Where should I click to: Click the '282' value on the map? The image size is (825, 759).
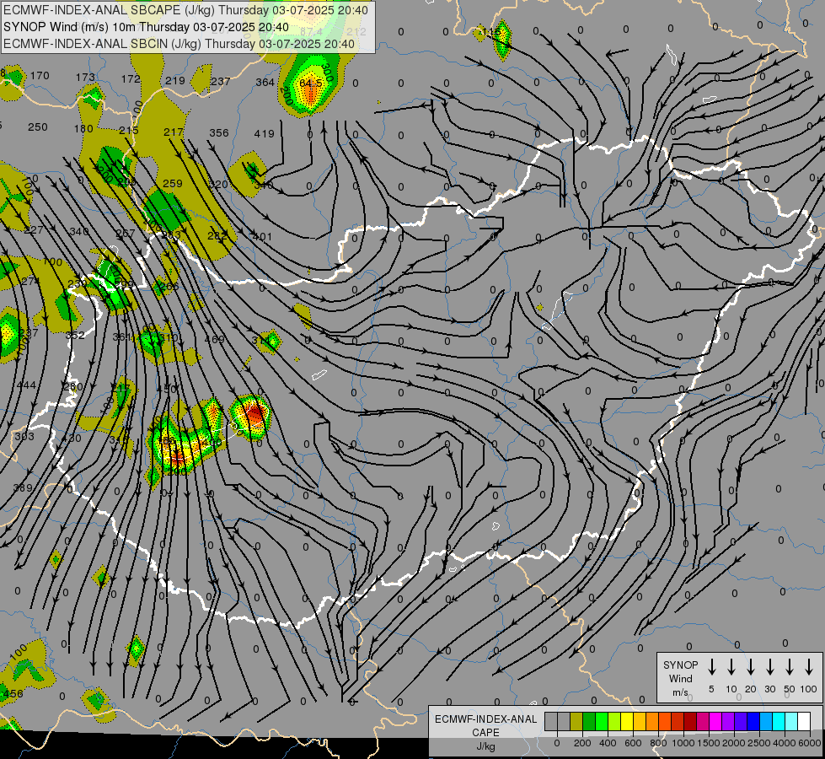pos(217,236)
